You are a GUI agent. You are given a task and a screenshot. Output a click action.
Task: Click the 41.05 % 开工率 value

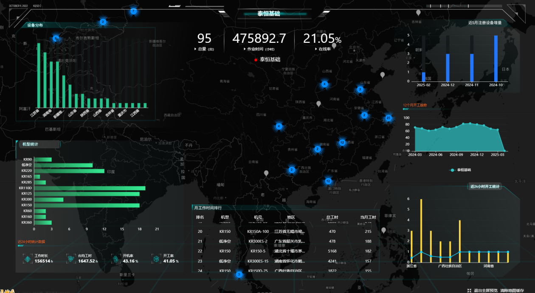pyautogui.click(x=171, y=261)
